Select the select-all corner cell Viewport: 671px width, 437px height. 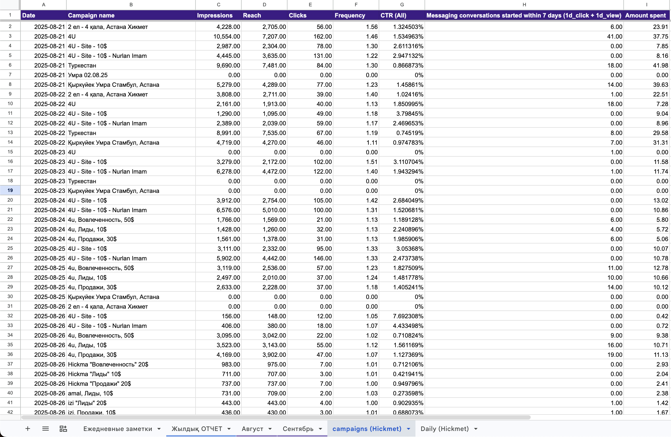(10, 5)
